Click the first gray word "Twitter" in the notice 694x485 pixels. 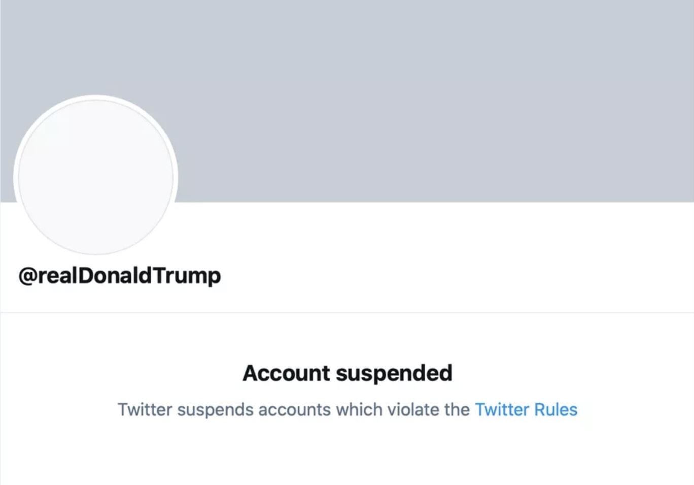pyautogui.click(x=145, y=409)
